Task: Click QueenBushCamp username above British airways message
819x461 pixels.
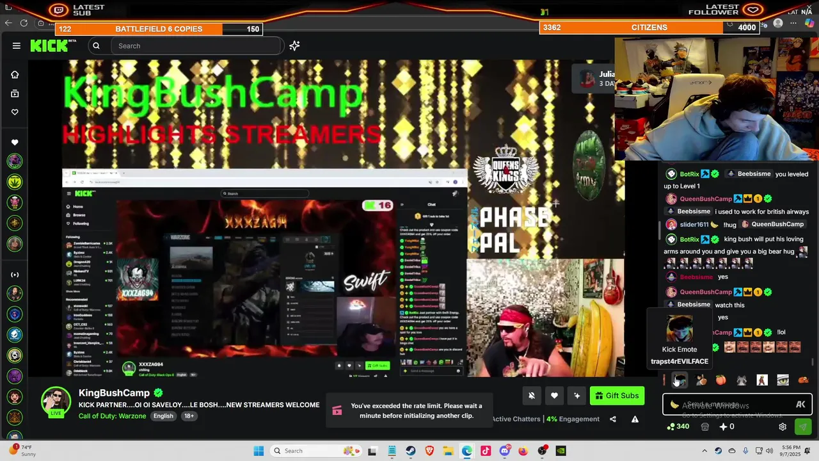Action: 705,199
